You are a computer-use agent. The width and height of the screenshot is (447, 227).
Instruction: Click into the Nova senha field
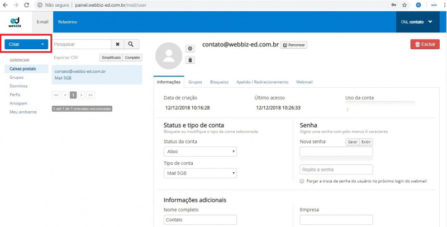(x=336, y=152)
